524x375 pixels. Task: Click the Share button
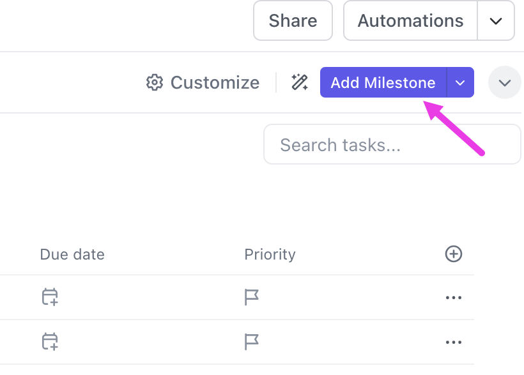(293, 21)
